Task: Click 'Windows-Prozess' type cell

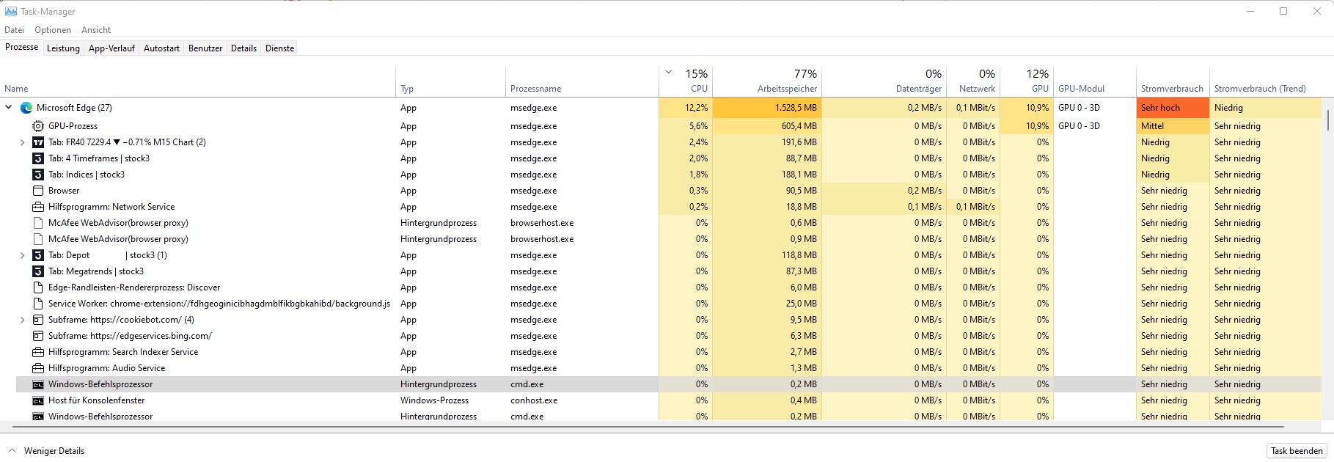Action: pos(434,400)
